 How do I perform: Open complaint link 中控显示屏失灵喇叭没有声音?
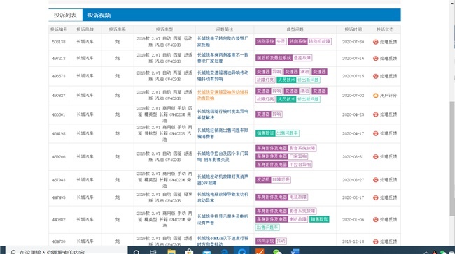223,219
